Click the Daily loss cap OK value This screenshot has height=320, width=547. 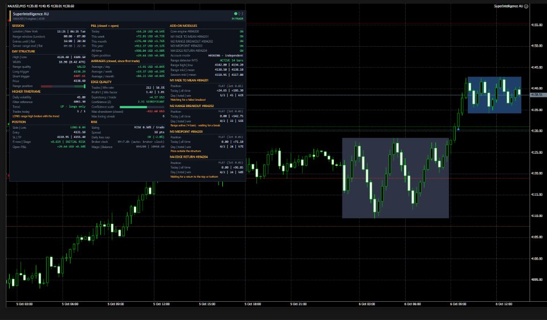click(x=156, y=137)
